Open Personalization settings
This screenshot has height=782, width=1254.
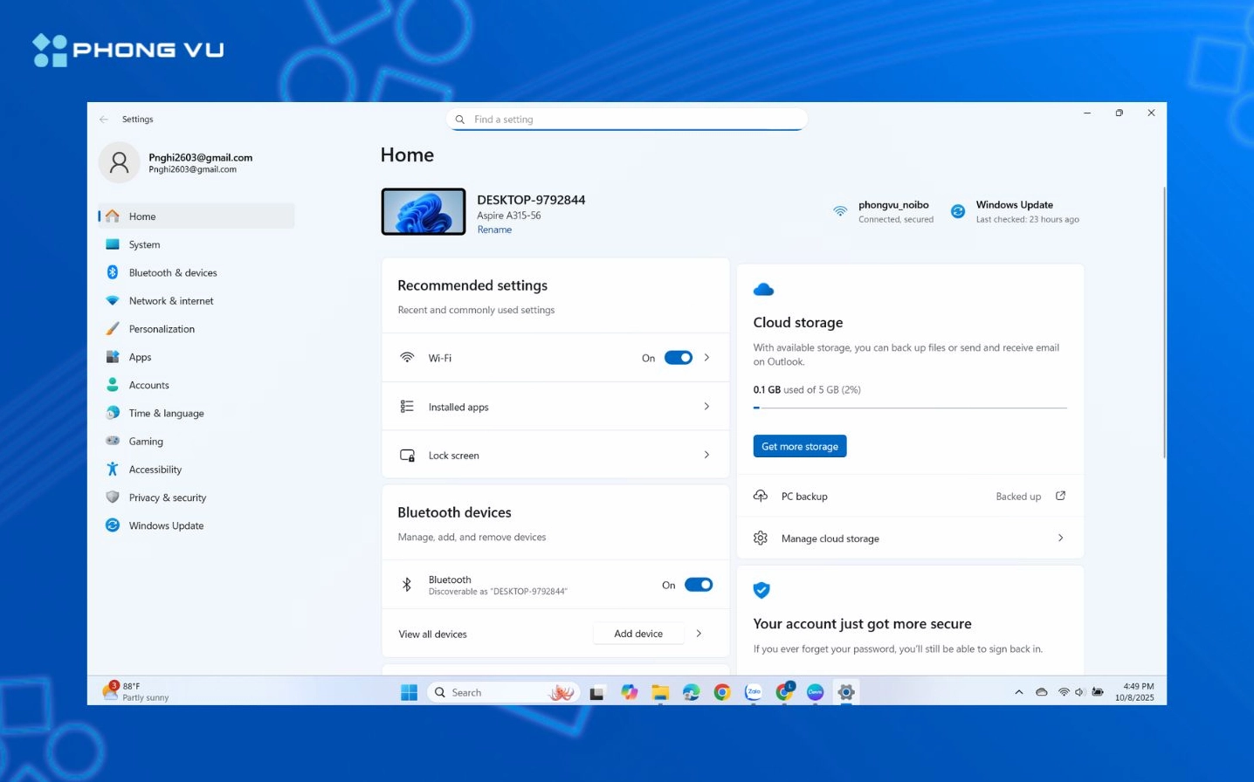[x=162, y=329]
